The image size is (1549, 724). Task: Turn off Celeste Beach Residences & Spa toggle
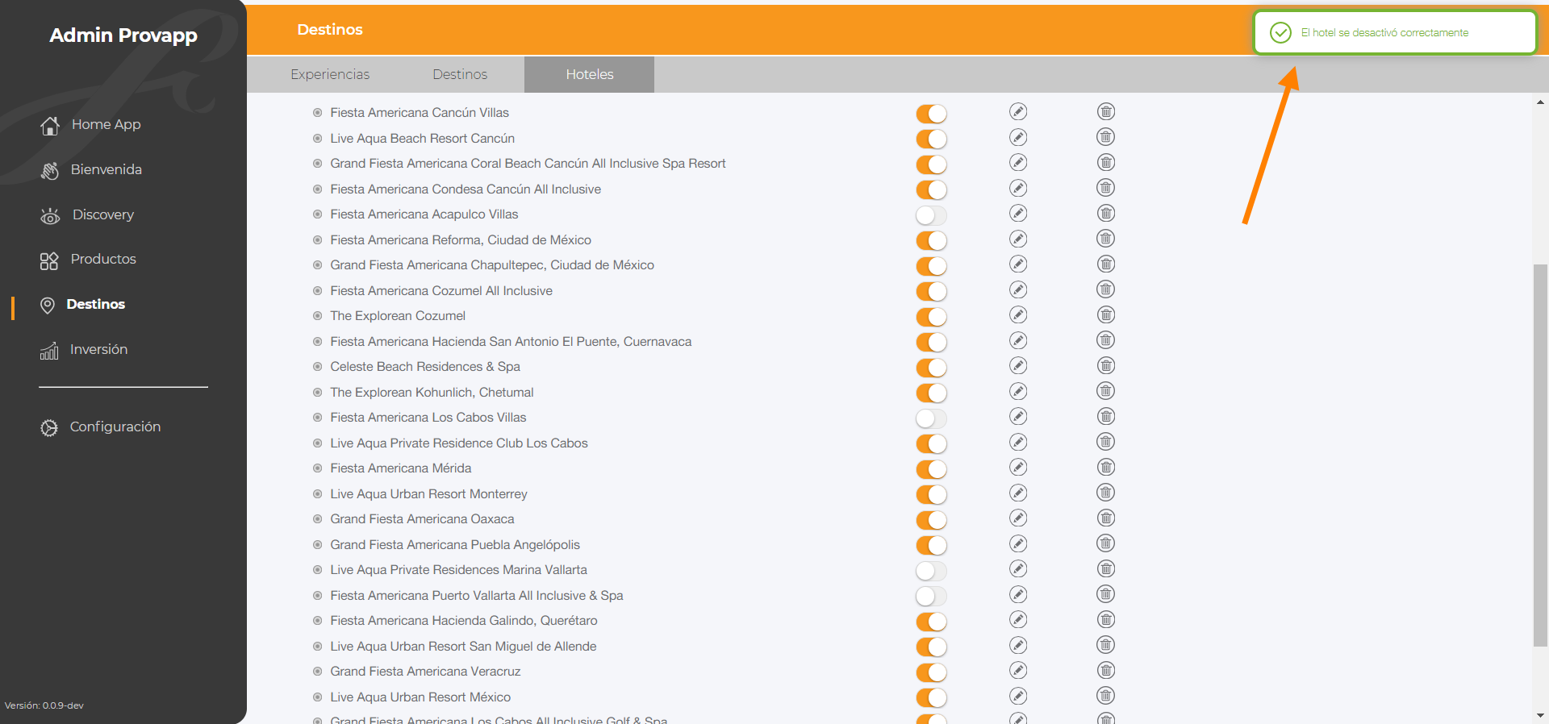pyautogui.click(x=931, y=368)
